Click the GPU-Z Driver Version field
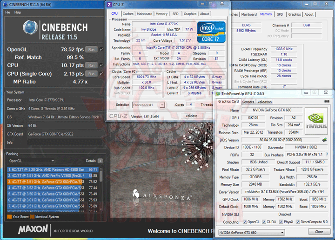 coord(285,192)
